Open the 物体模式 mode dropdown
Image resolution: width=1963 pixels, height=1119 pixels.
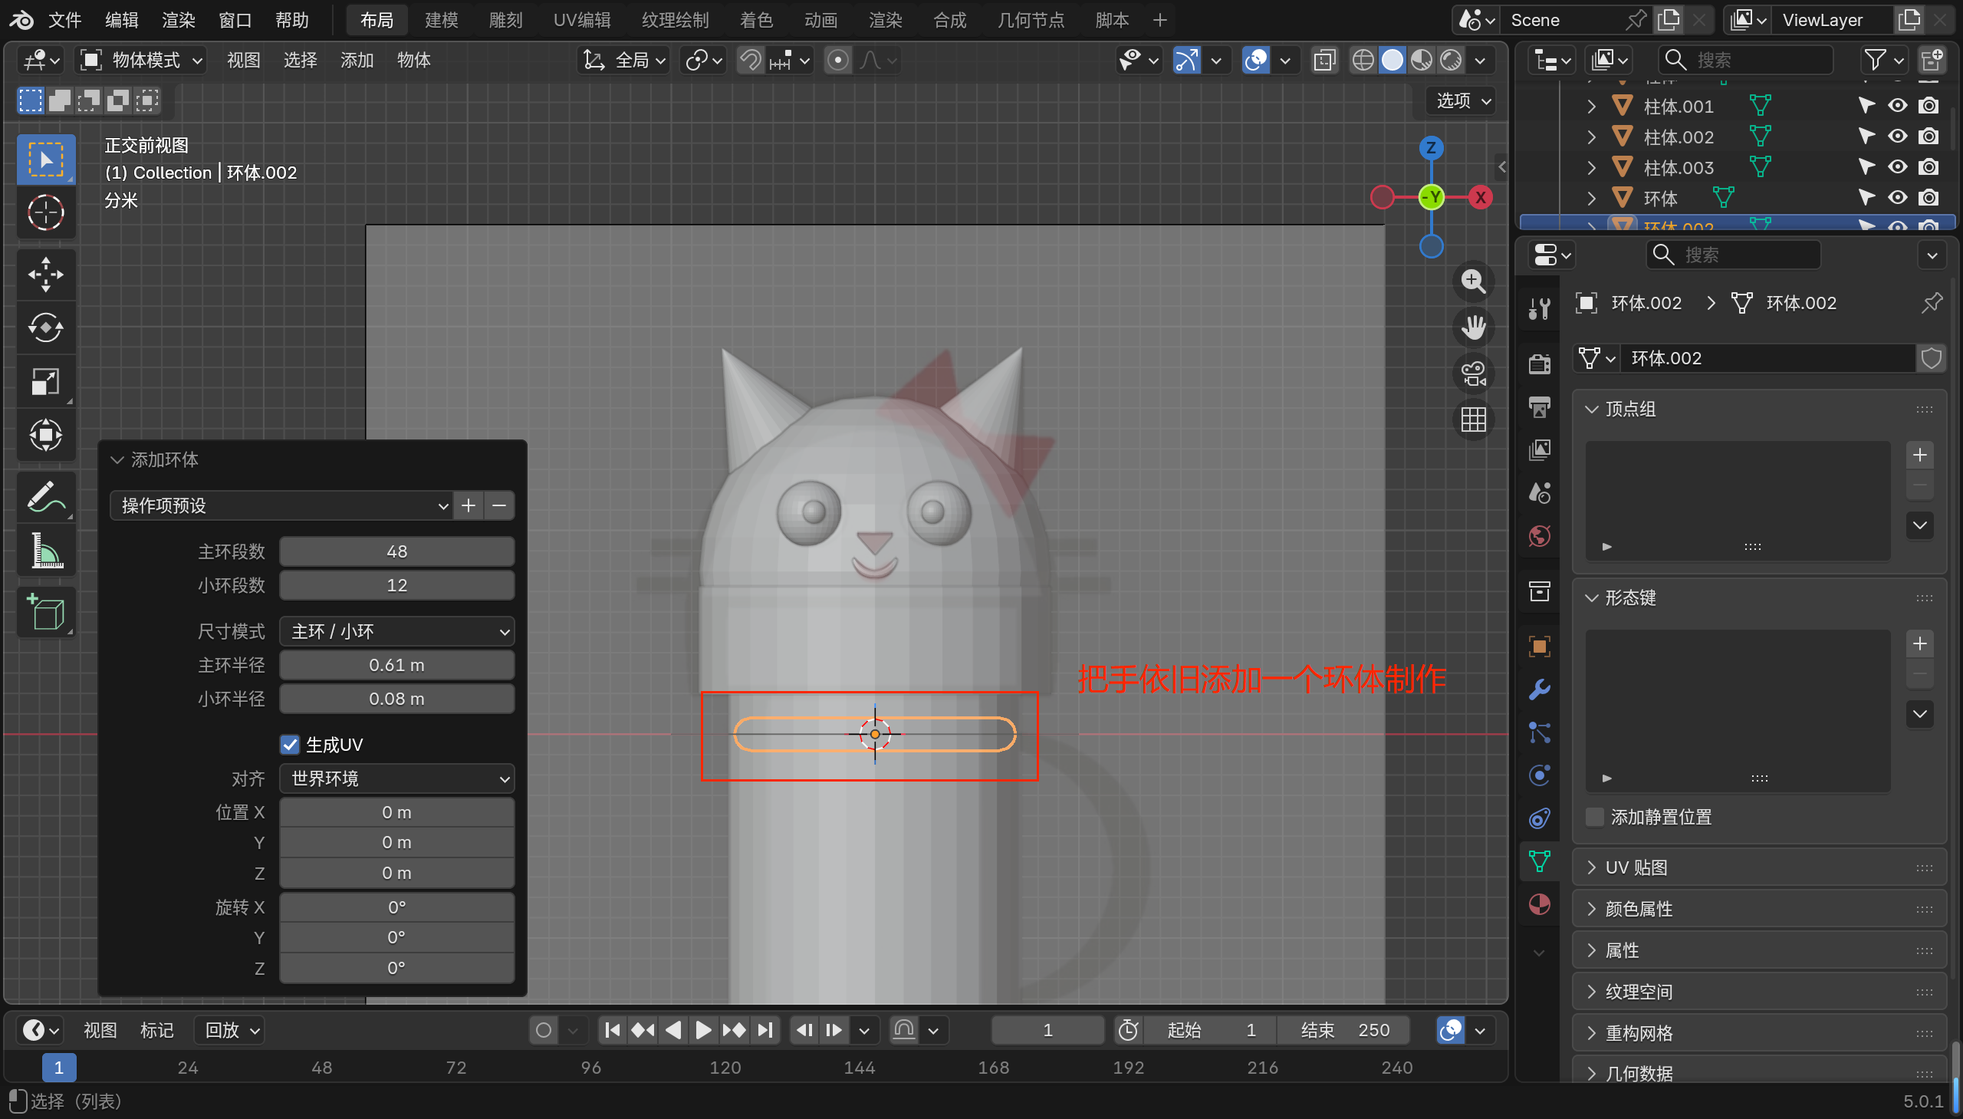[143, 60]
